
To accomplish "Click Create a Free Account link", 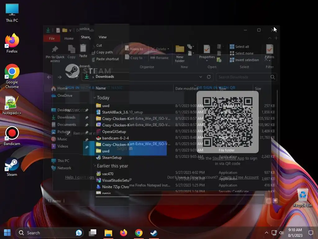I will coord(239,177).
